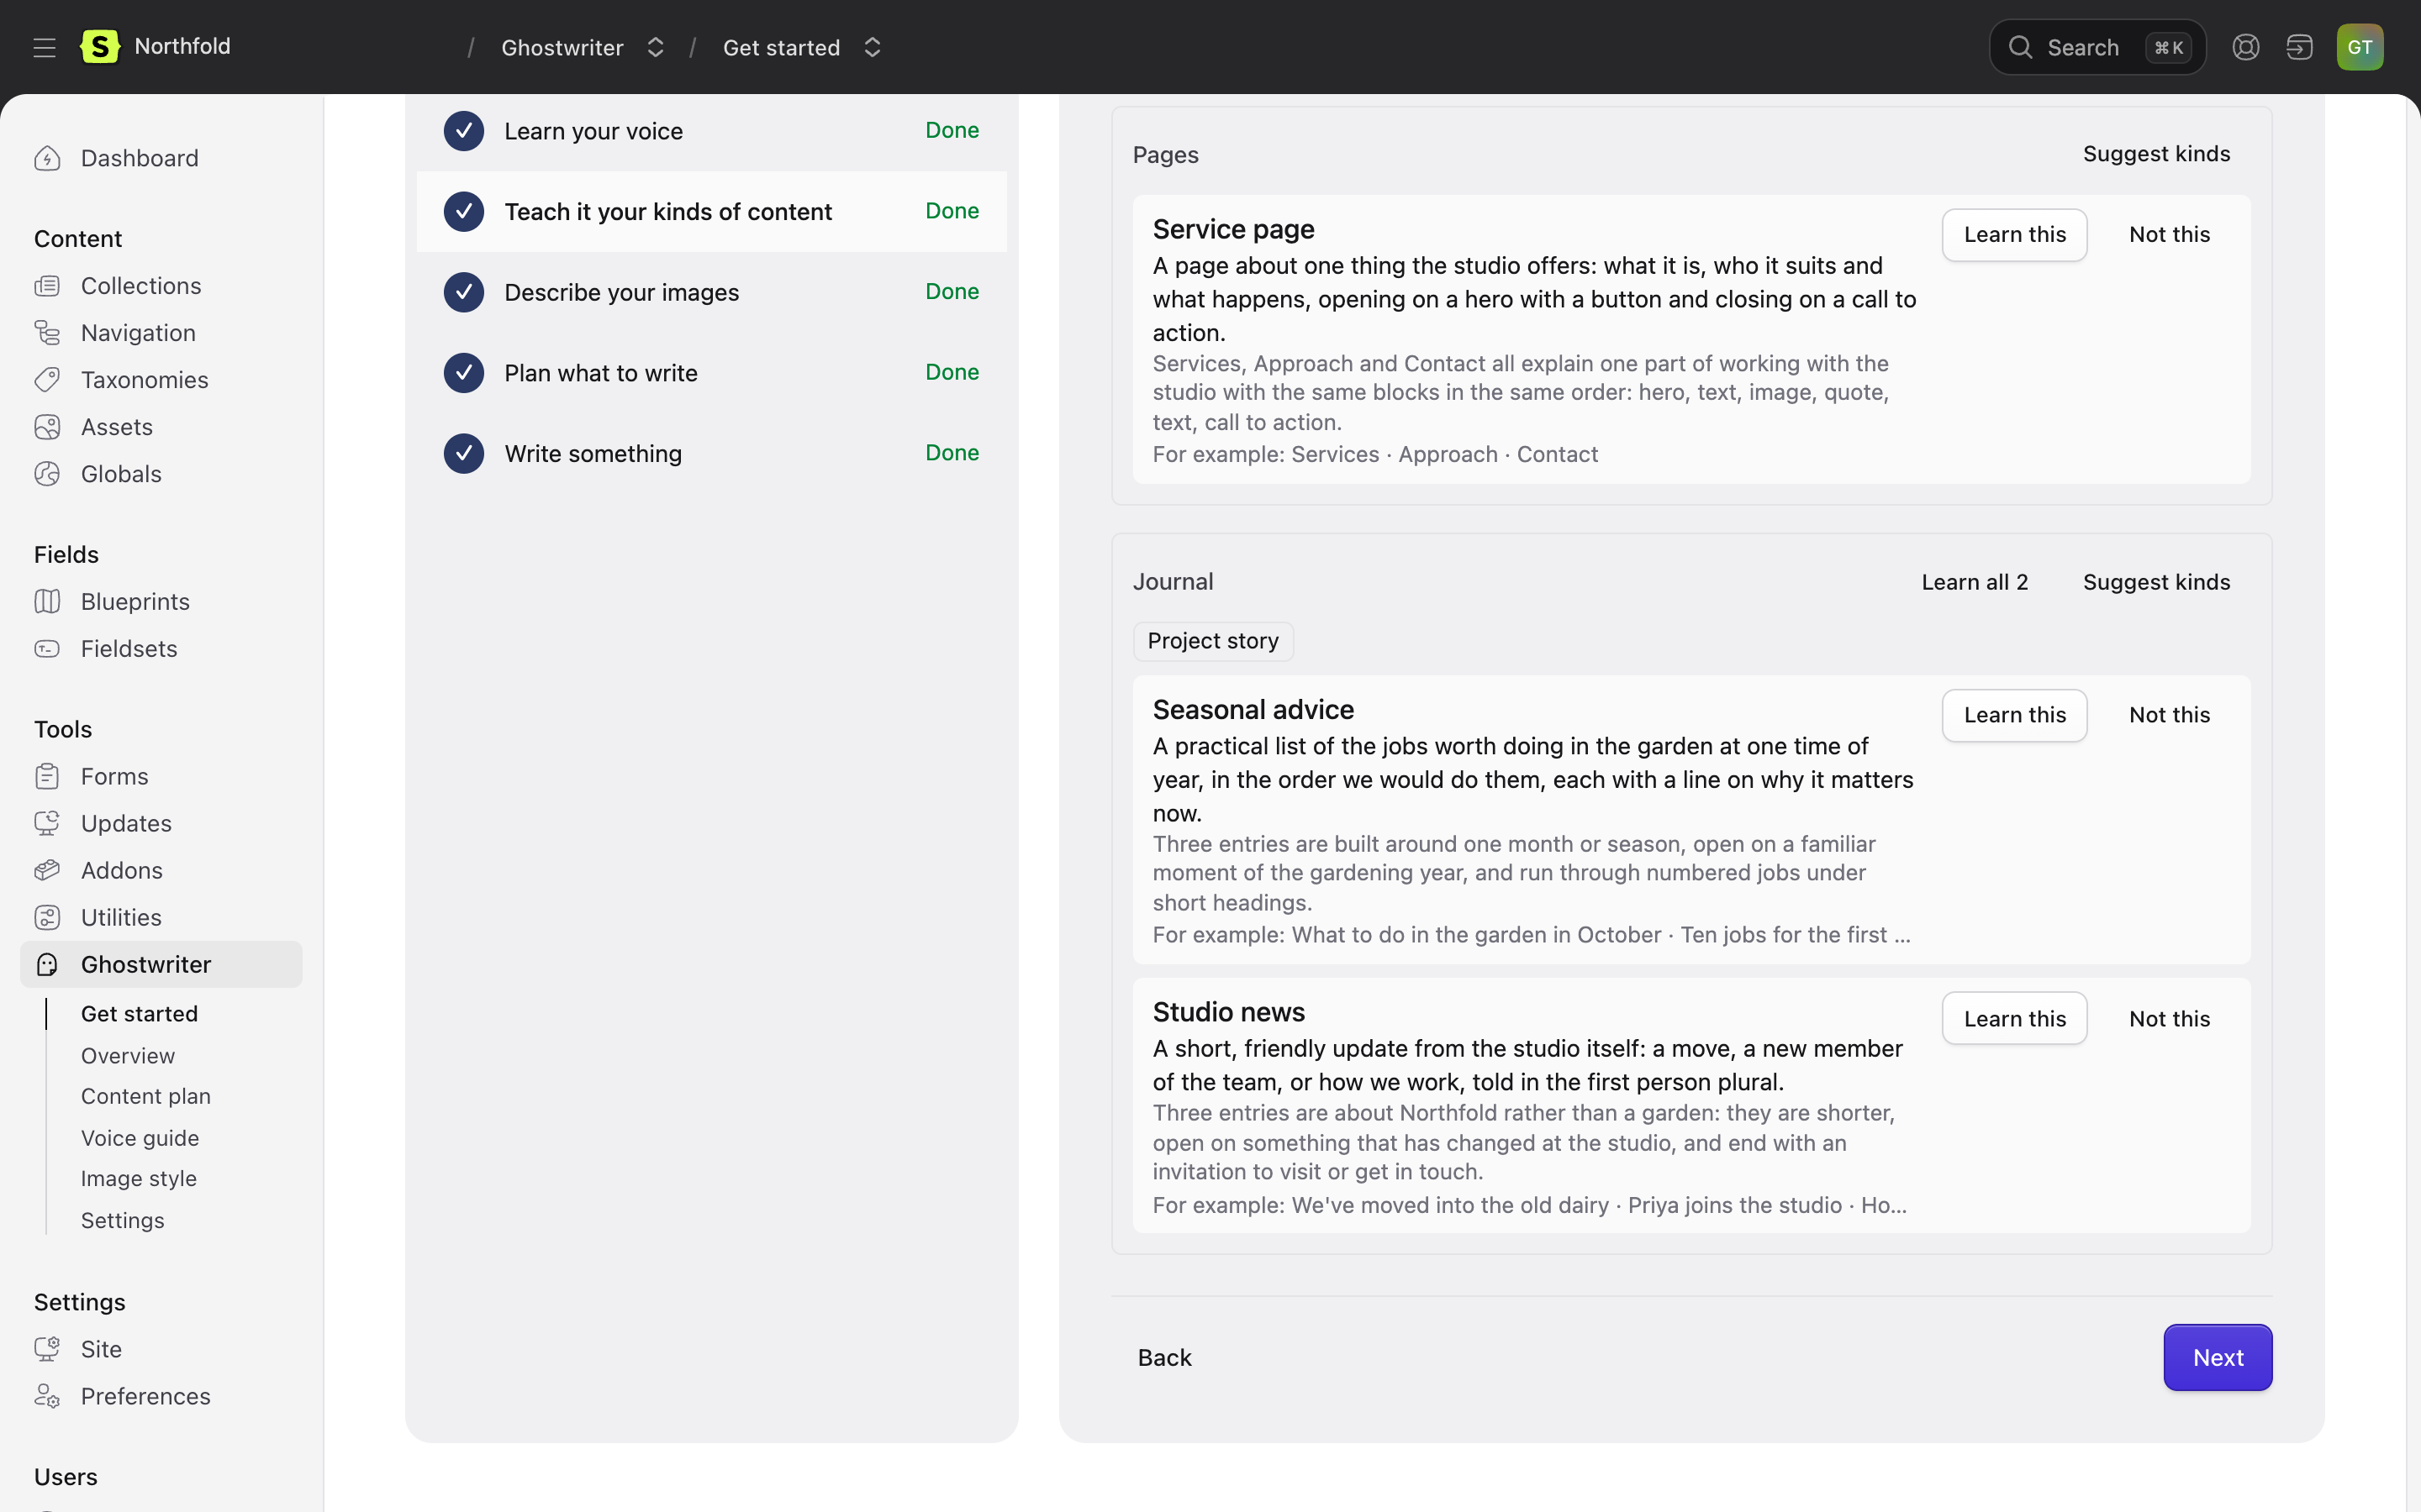Click the Write something checkmark
The width and height of the screenshot is (2421, 1512).
(x=463, y=454)
